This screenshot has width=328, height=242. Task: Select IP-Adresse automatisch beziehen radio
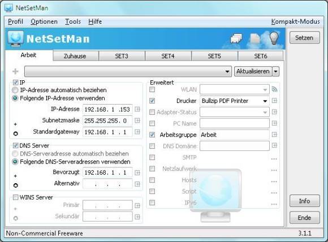tap(15, 90)
